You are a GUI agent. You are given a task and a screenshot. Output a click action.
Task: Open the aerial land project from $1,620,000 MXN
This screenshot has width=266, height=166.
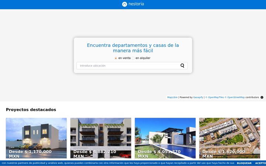[230, 138]
